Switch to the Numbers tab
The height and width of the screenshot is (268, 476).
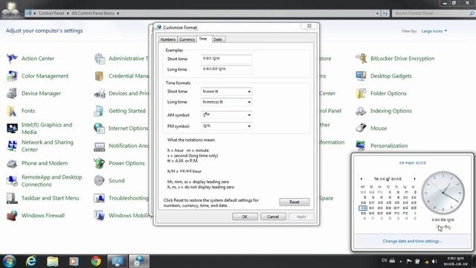(168, 39)
